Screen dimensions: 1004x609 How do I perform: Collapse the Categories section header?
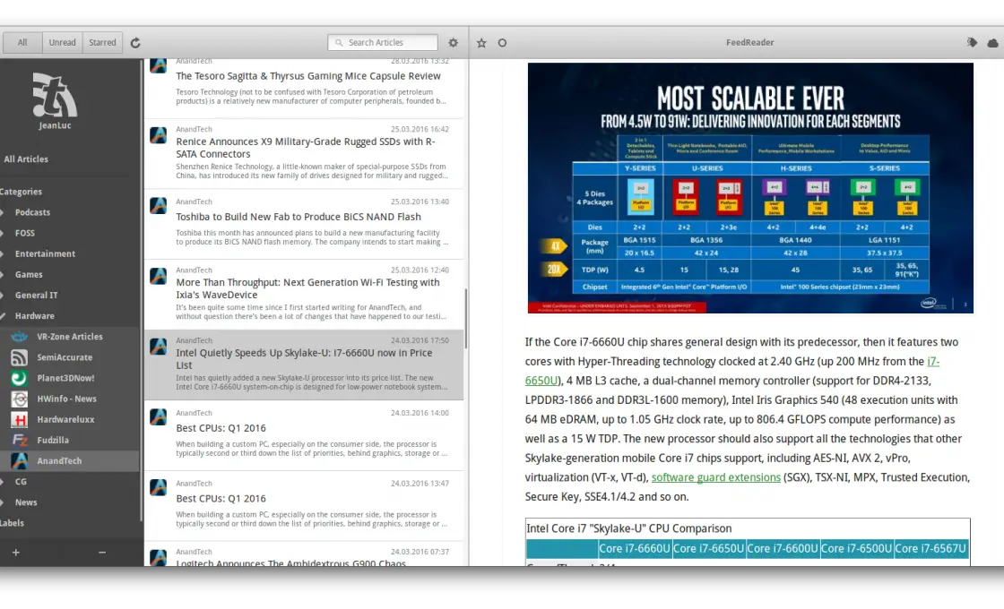point(22,192)
